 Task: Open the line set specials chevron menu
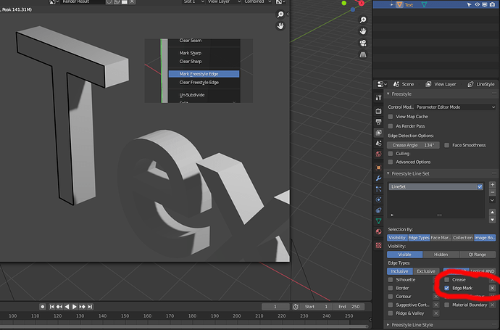(x=492, y=200)
